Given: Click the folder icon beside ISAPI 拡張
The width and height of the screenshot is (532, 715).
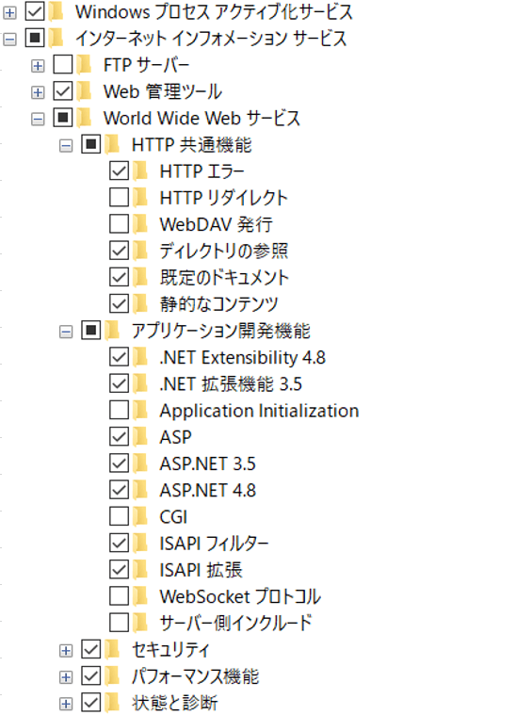Looking at the screenshot, I should (x=140, y=570).
